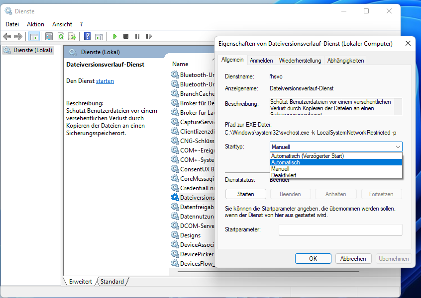Click the Stop service toolbar icon
The height and width of the screenshot is (298, 421).
[126, 36]
